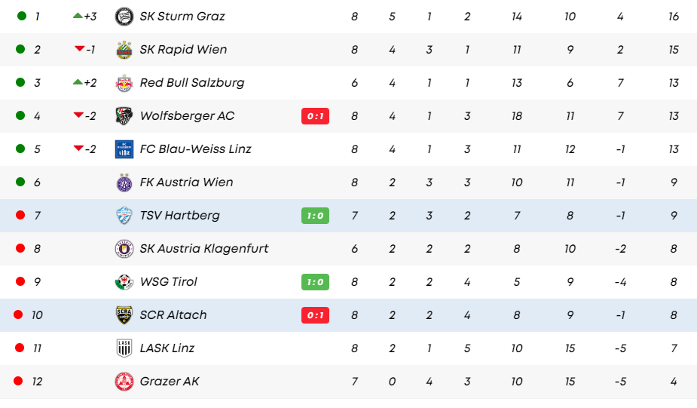The height and width of the screenshot is (408, 697).
Task: Click the SK Sturm Graz club crest
Action: pyautogui.click(x=124, y=17)
